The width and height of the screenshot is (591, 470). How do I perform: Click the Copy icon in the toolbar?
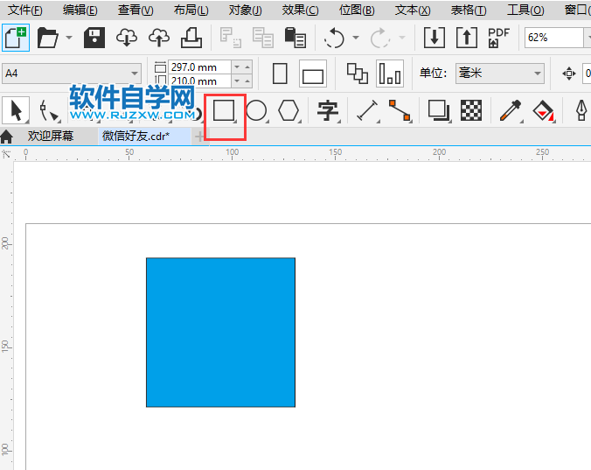pos(263,38)
